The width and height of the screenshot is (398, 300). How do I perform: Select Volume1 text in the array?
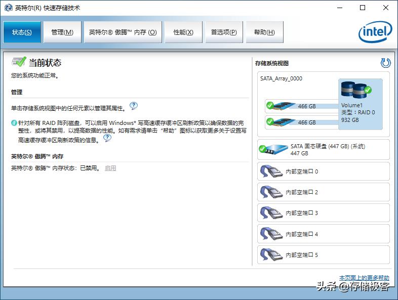tap(352, 105)
